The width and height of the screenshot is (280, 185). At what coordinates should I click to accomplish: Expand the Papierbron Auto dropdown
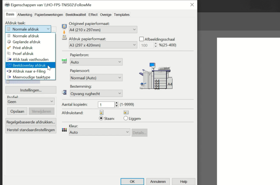[x=96, y=62]
